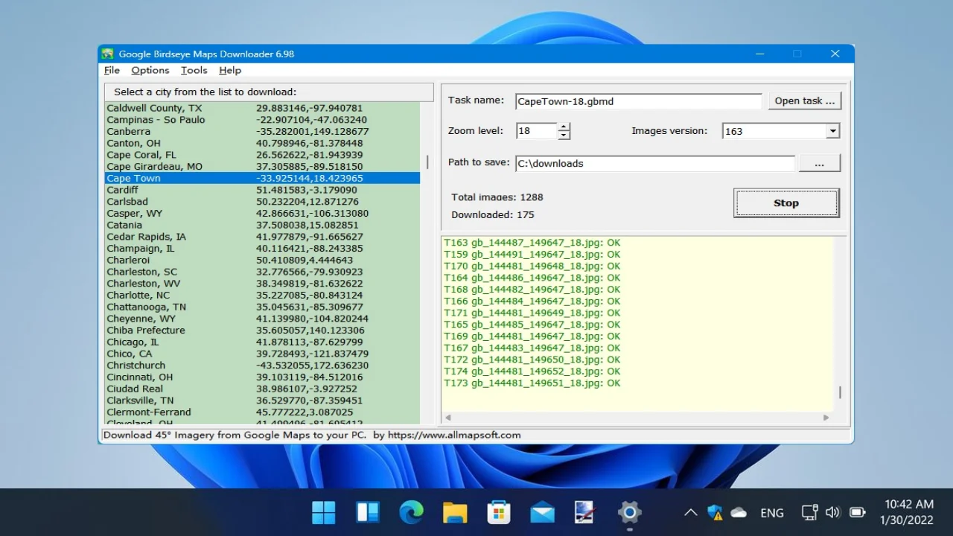Select Charleston, SC
Screen dimensions: 953x536
(262, 272)
